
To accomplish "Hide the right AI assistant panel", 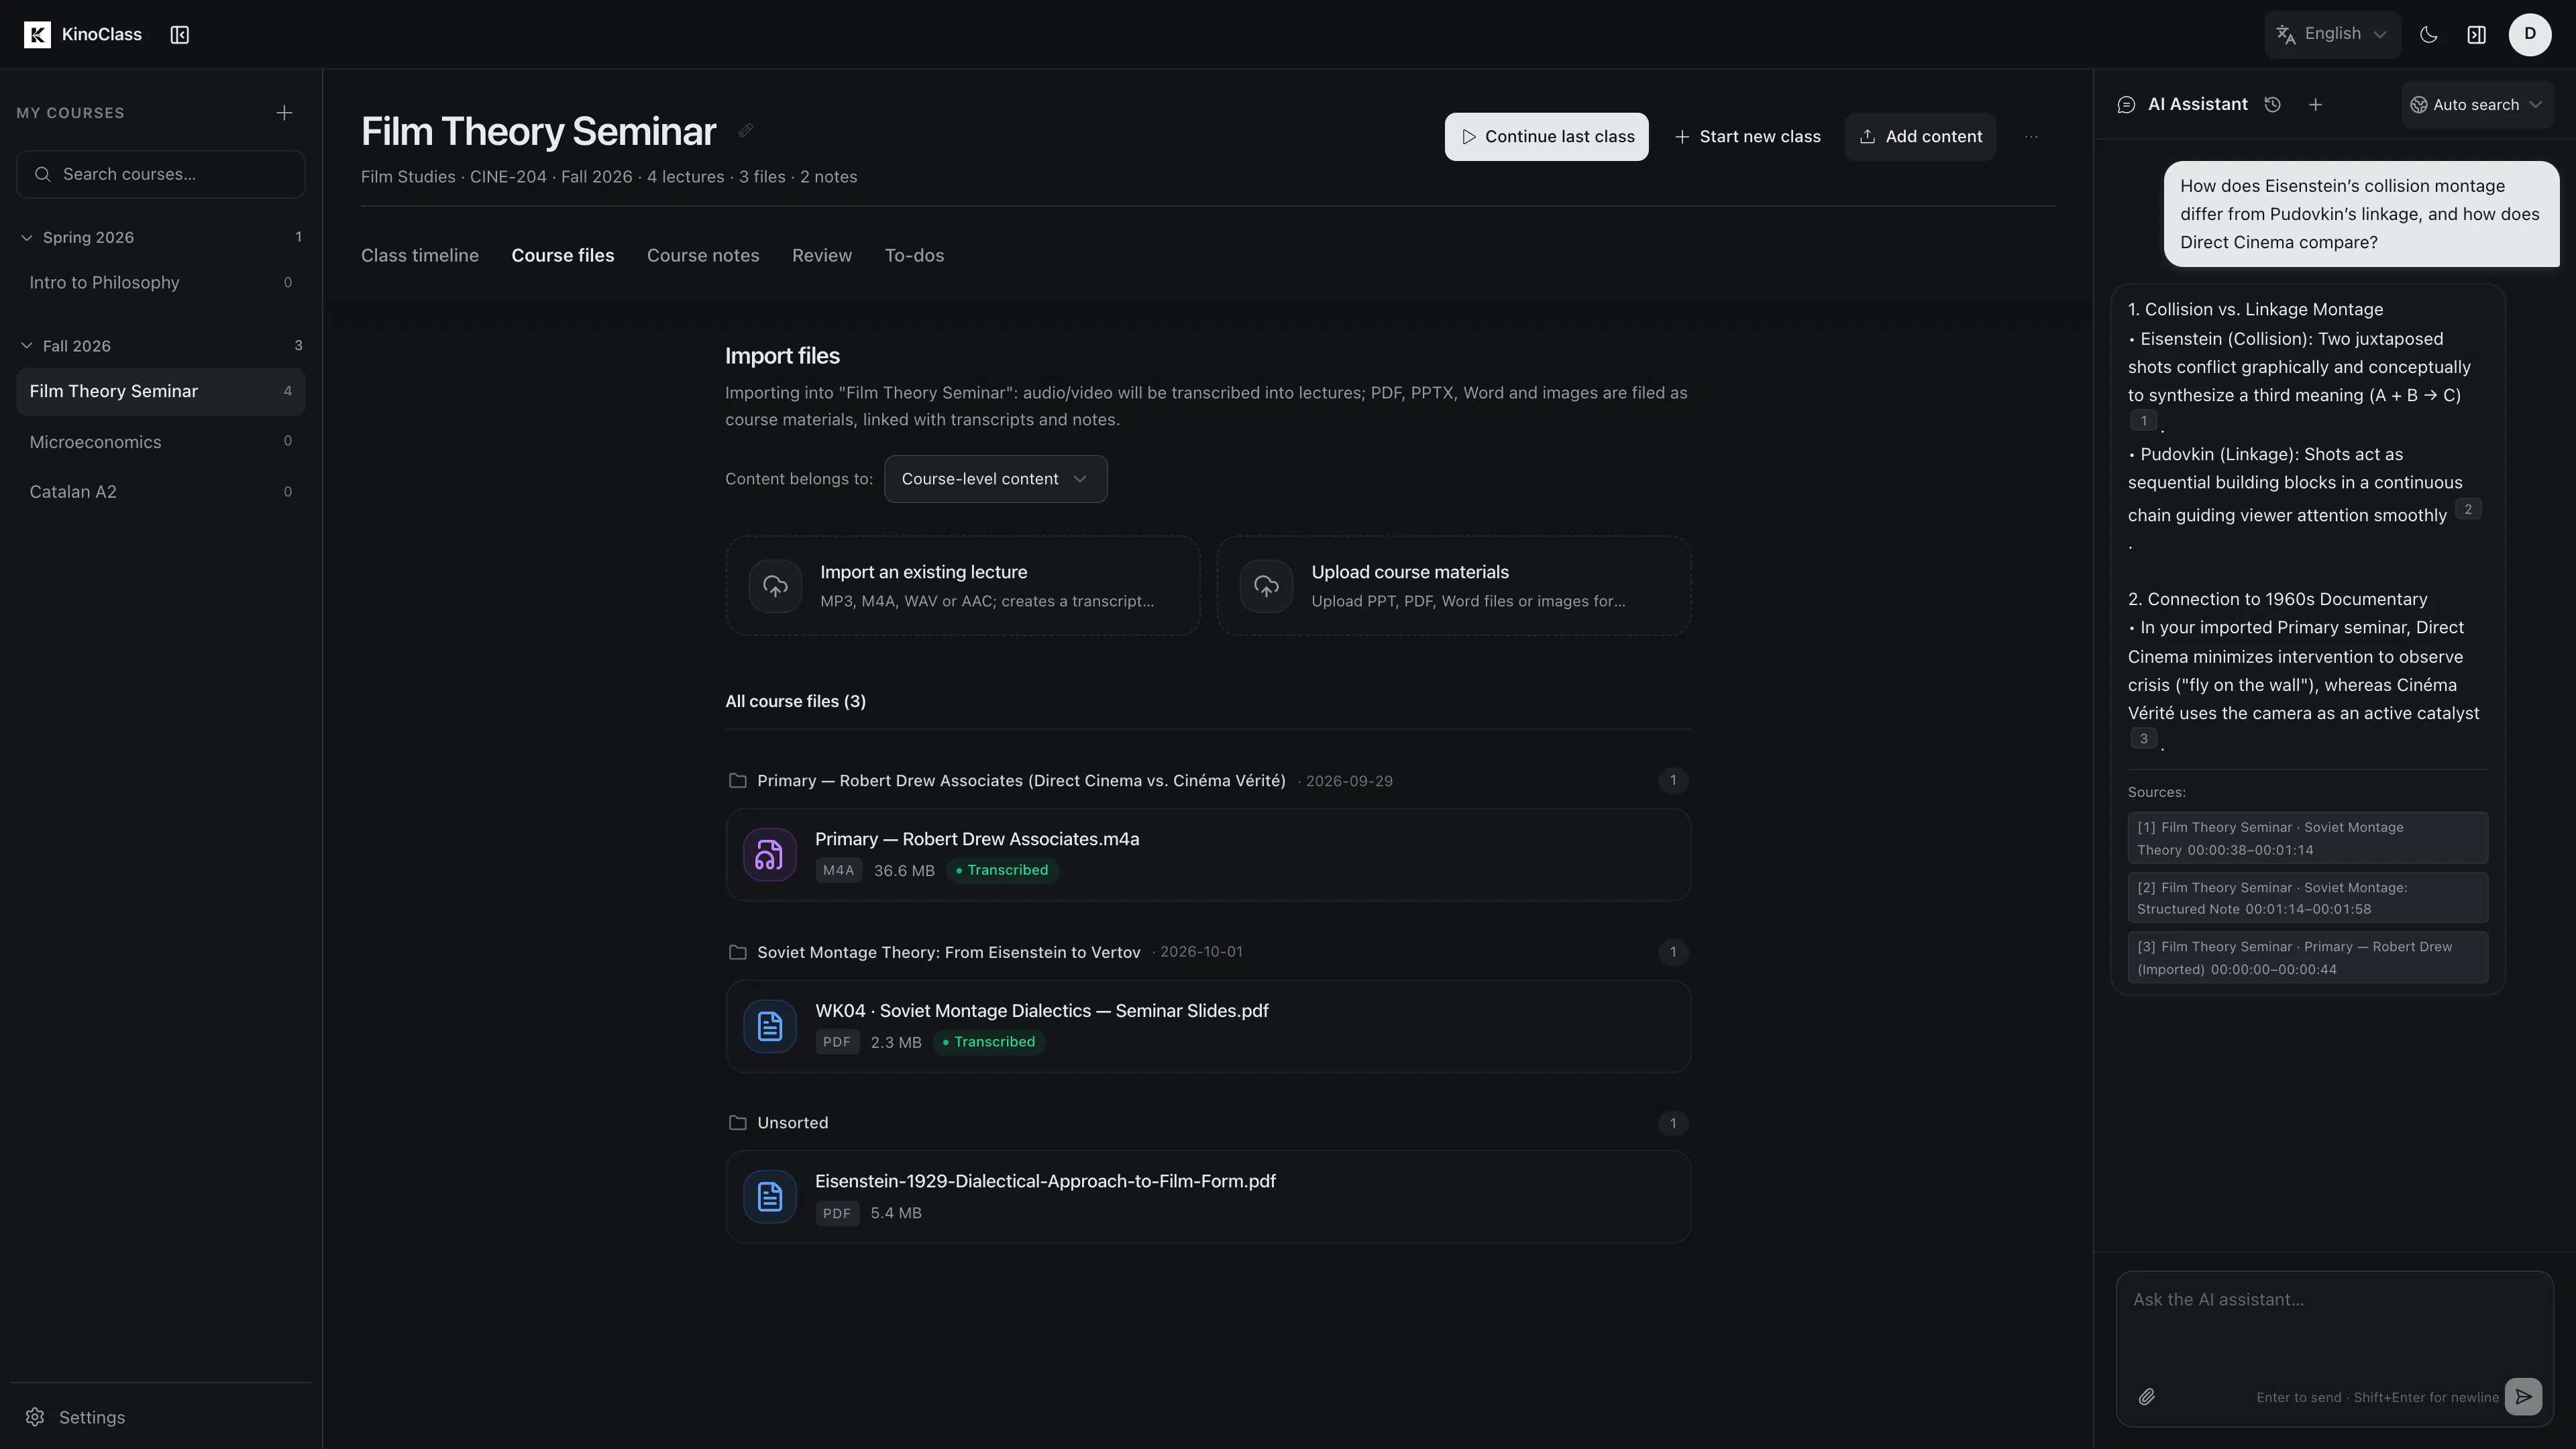I will [2477, 35].
